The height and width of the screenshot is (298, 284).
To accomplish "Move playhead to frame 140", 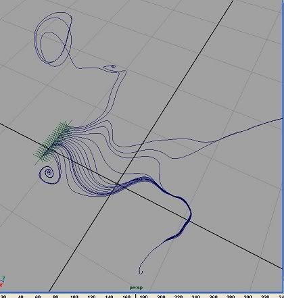I will point(109,297).
